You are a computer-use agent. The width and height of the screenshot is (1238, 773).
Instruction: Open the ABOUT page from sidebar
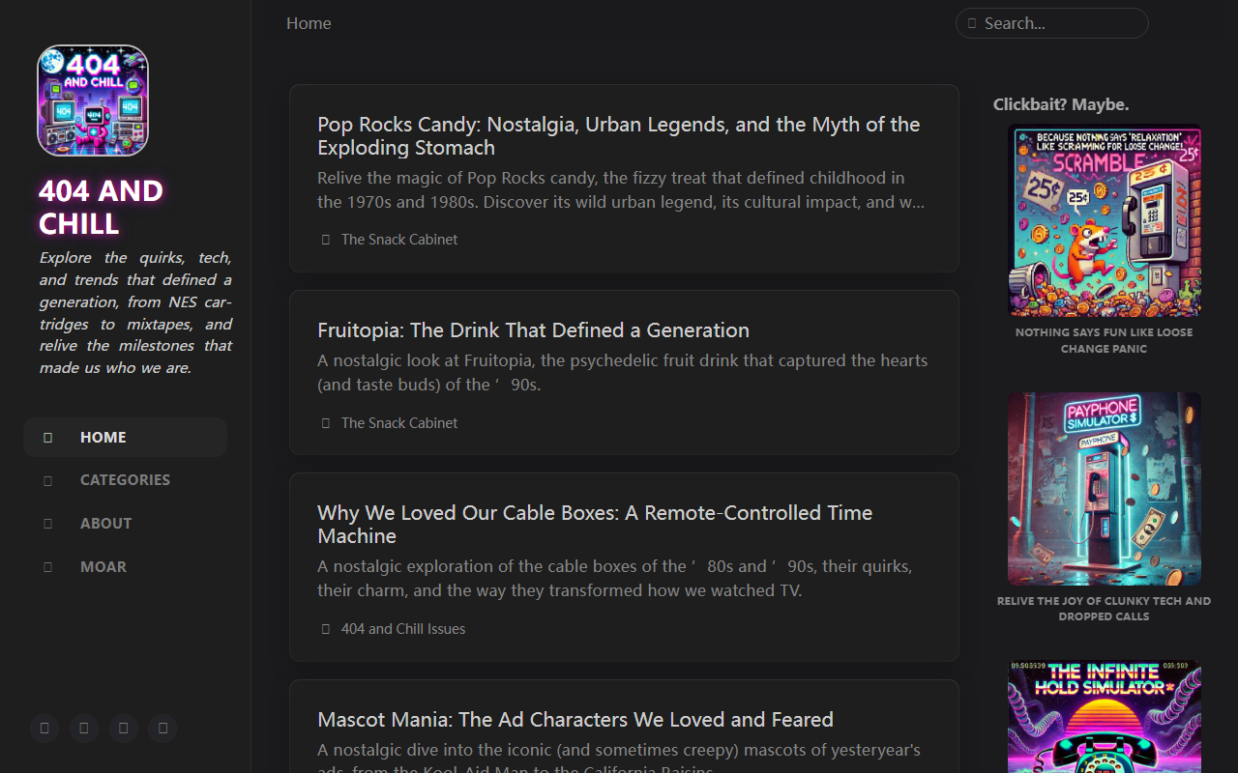coord(125,524)
